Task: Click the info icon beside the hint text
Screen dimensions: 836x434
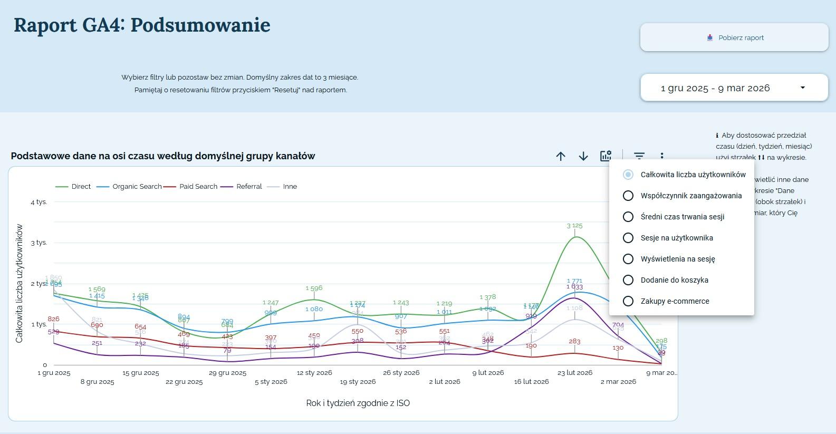Action: coord(717,136)
